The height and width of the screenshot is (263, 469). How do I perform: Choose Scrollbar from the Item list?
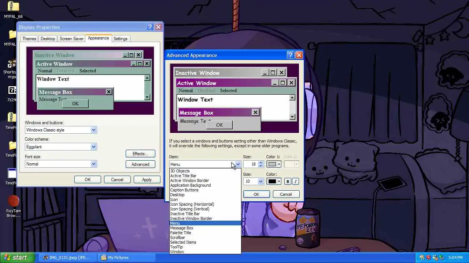pos(205,237)
